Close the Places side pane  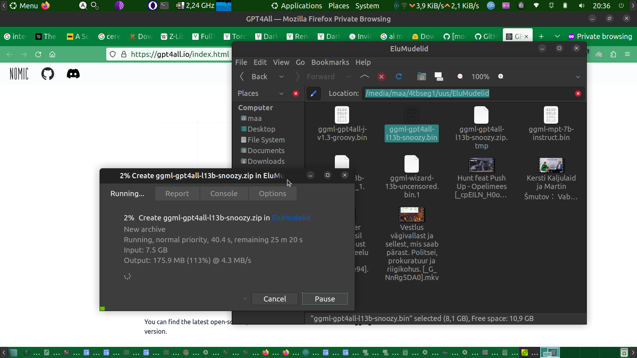tap(296, 93)
